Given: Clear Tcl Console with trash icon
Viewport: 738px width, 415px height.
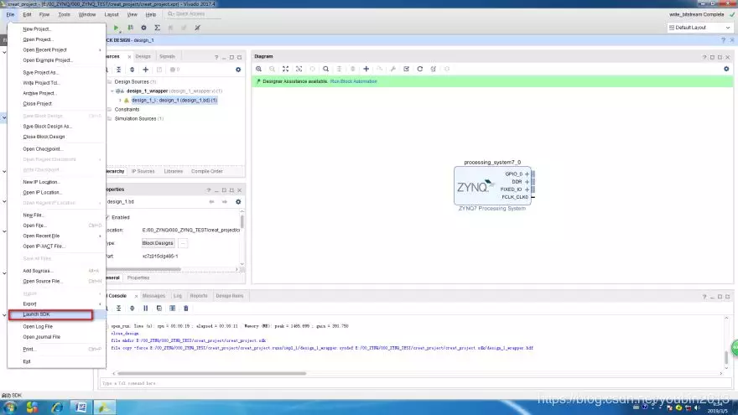Looking at the screenshot, I should point(186,309).
